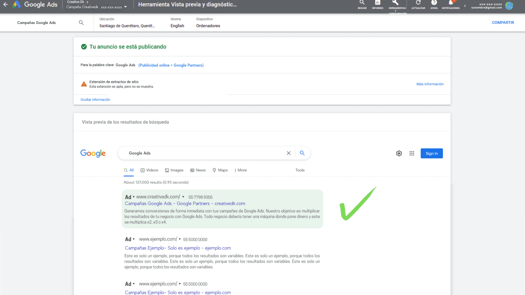Screen dimensions: 525x295
Task: Expand the creativedk.com ad URL dropdown arrow
Action: [183, 197]
